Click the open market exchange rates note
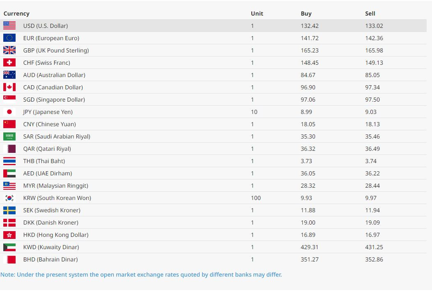432x293 pixels. pos(141,275)
